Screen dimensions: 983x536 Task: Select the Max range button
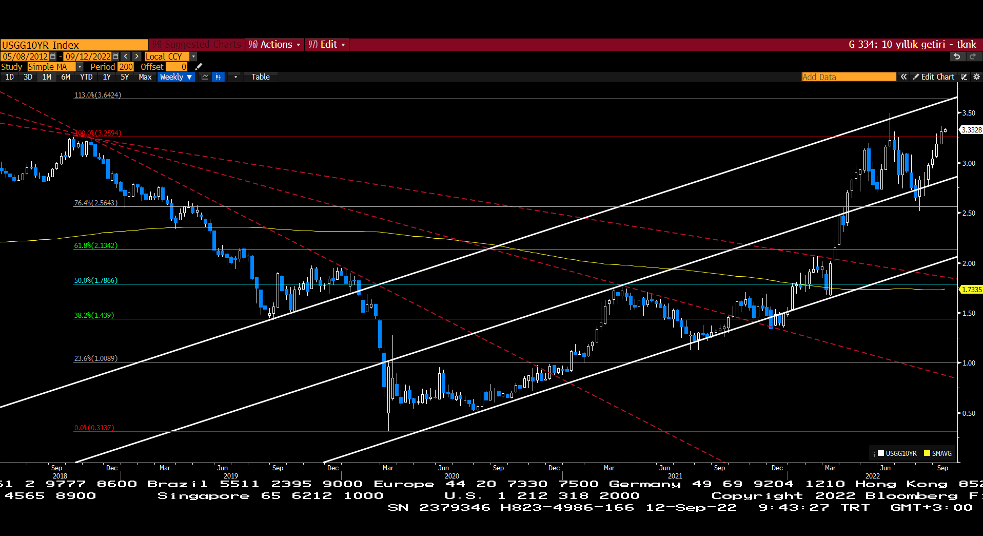click(145, 77)
